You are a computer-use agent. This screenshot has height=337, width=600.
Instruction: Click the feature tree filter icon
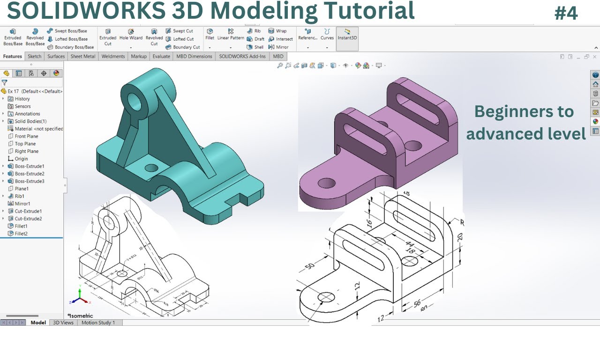4,82
